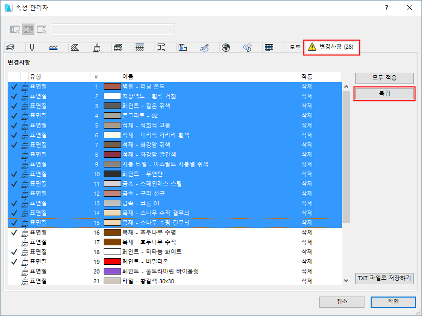Click purple swatch of 울트라마린 바이올렛
The height and width of the screenshot is (316, 422).
coord(112,271)
